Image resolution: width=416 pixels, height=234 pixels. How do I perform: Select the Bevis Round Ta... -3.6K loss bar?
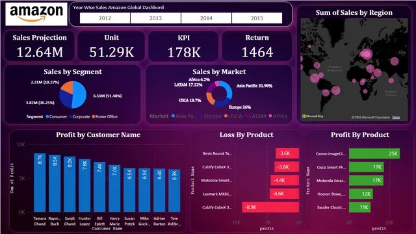(287, 153)
